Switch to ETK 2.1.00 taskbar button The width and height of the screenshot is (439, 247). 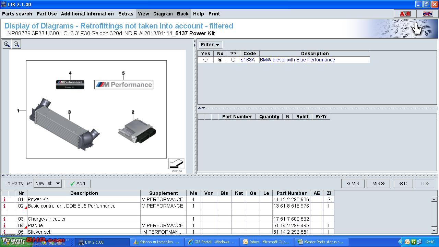(103, 242)
